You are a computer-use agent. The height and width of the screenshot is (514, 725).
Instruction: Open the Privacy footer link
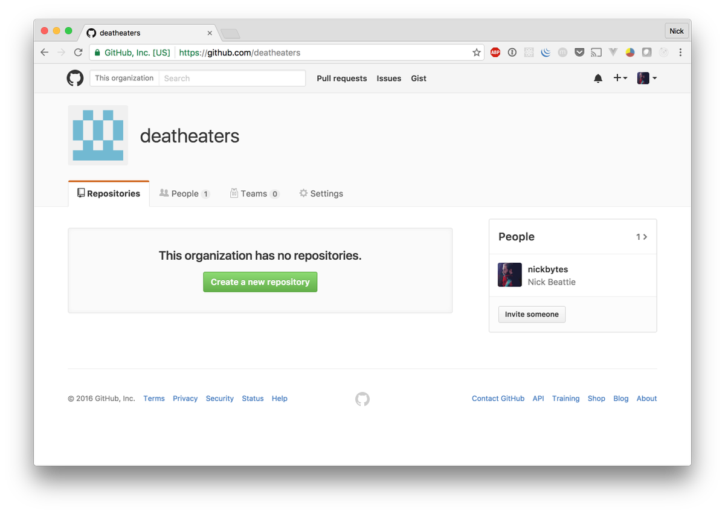pos(185,399)
